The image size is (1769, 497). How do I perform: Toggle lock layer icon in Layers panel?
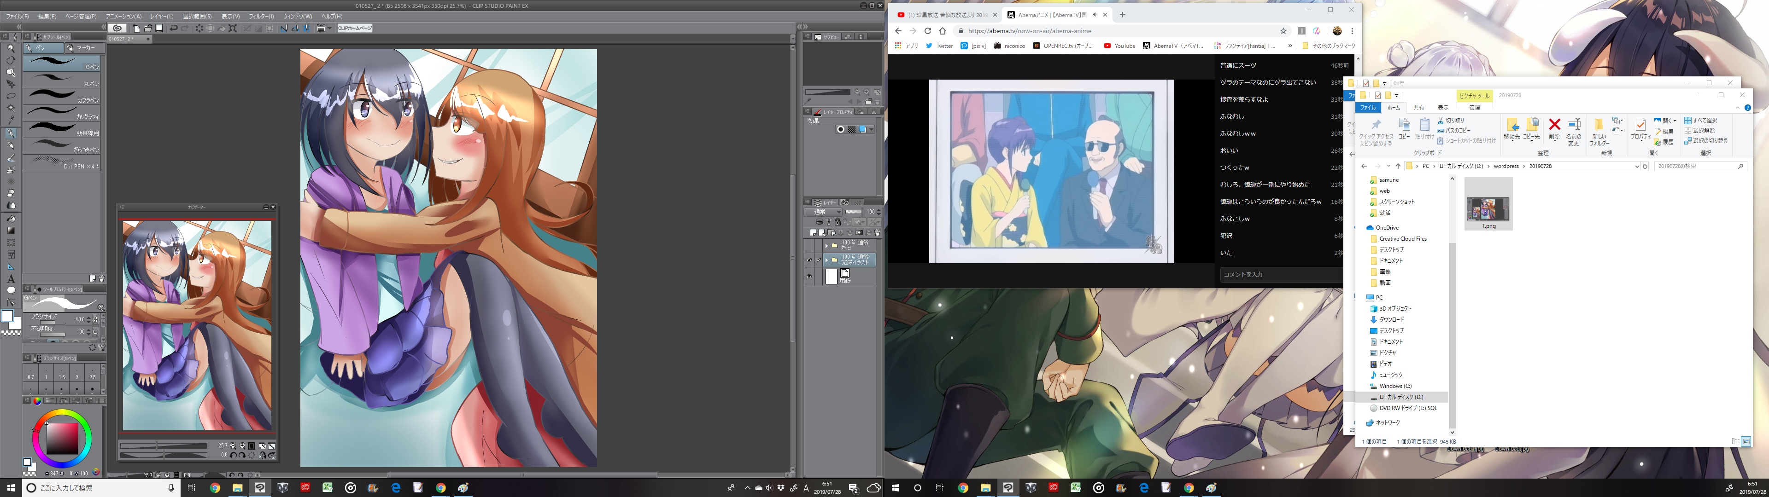(x=838, y=222)
